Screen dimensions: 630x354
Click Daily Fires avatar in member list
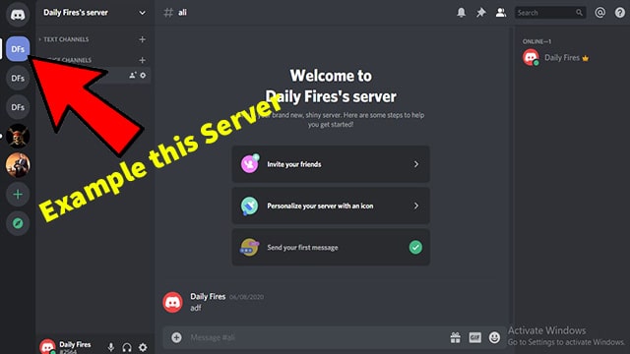point(531,58)
